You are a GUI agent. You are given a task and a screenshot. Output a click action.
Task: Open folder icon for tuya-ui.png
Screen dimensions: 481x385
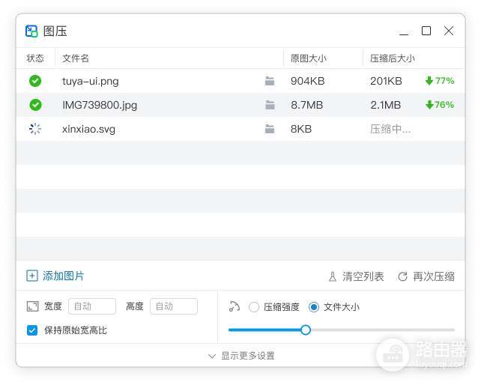point(270,81)
